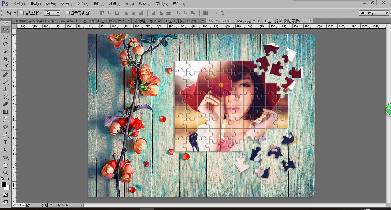The height and width of the screenshot is (210, 391).
Task: Expand the status bar info arrow
Action: tap(81, 205)
